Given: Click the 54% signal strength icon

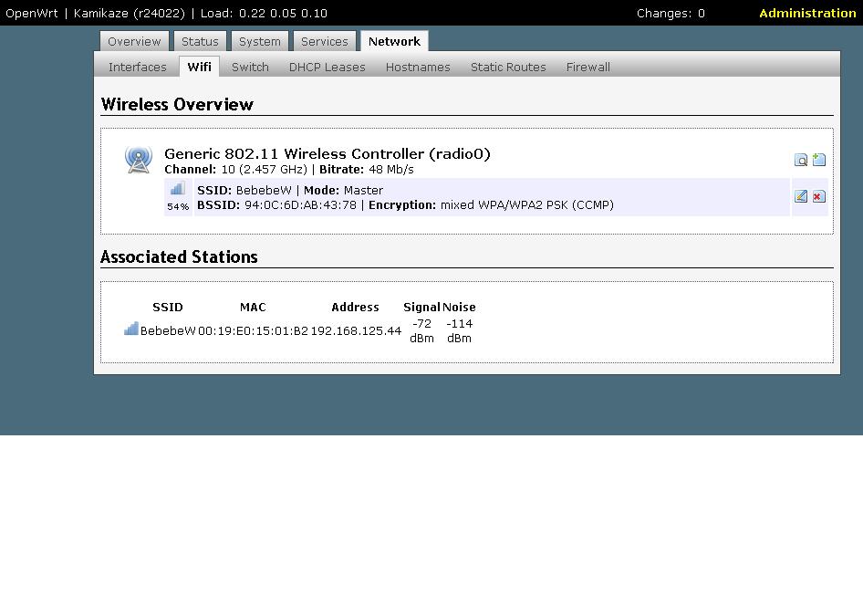Looking at the screenshot, I should pos(177,189).
